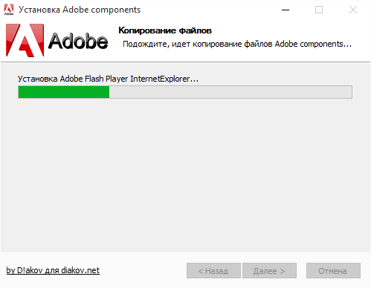Click the empty gray panel under the progress bar
The image size is (371, 288).
pyautogui.click(x=185, y=173)
